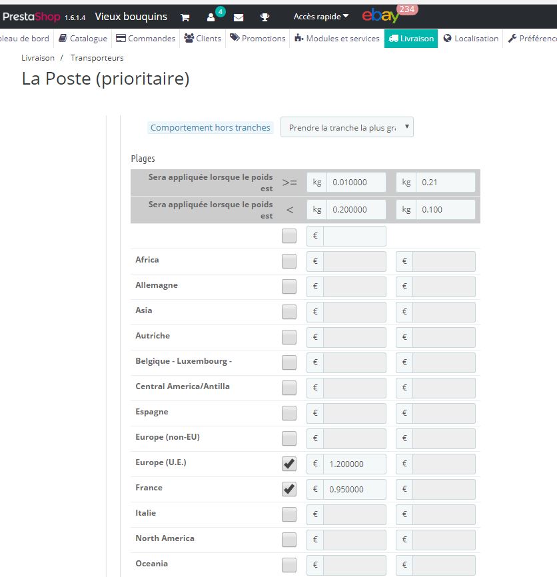Toggle the all-zones checkbox above Africa
This screenshot has height=577, width=557.
[289, 236]
